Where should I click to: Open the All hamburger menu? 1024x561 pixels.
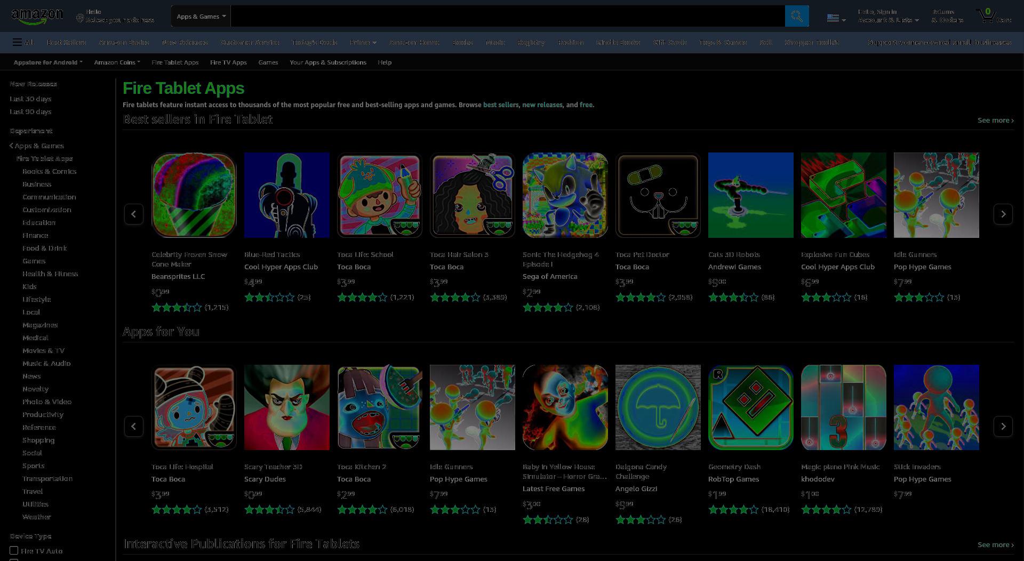click(23, 42)
